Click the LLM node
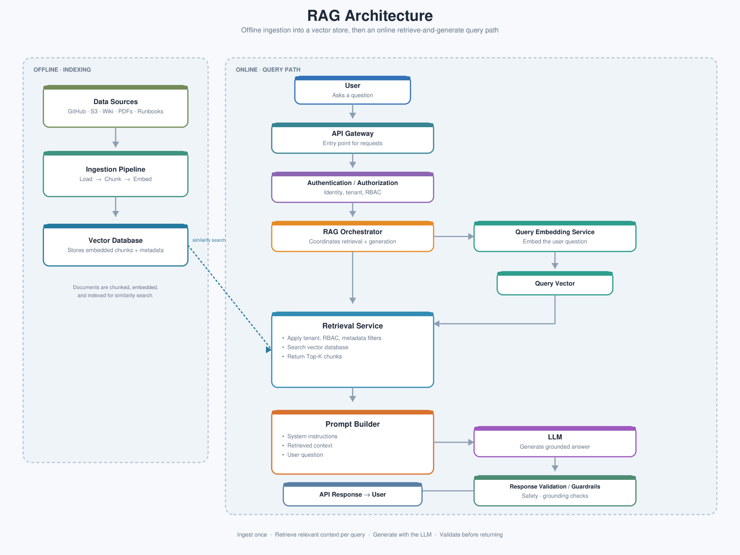Viewport: 740px width, 555px height. tap(555, 442)
